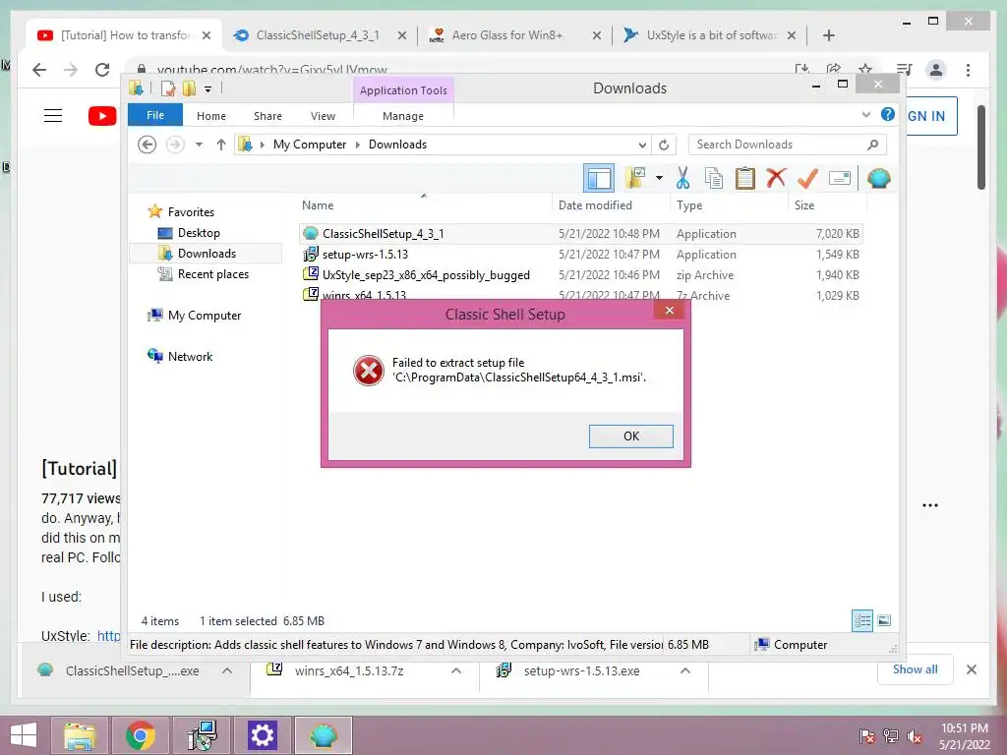
Task: Click the Refresh button beside address bar
Action: point(664,145)
